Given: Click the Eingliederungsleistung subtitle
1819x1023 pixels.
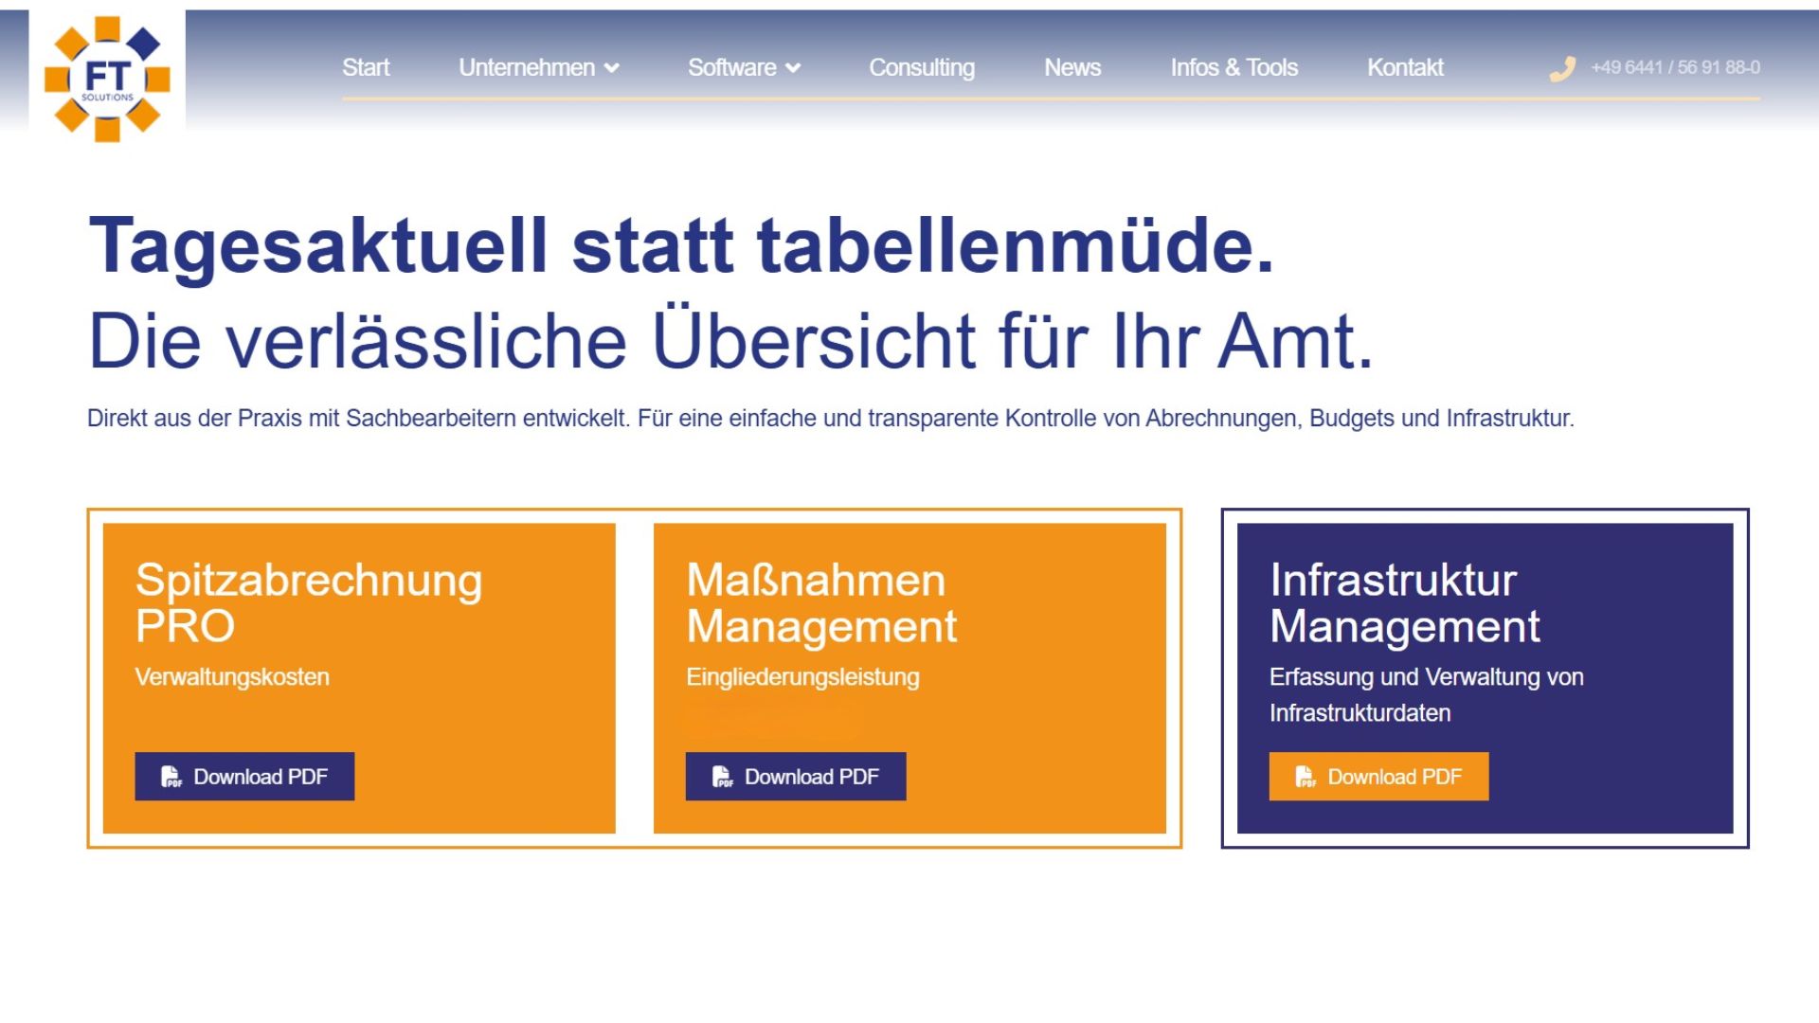Looking at the screenshot, I should pyautogui.click(x=802, y=677).
